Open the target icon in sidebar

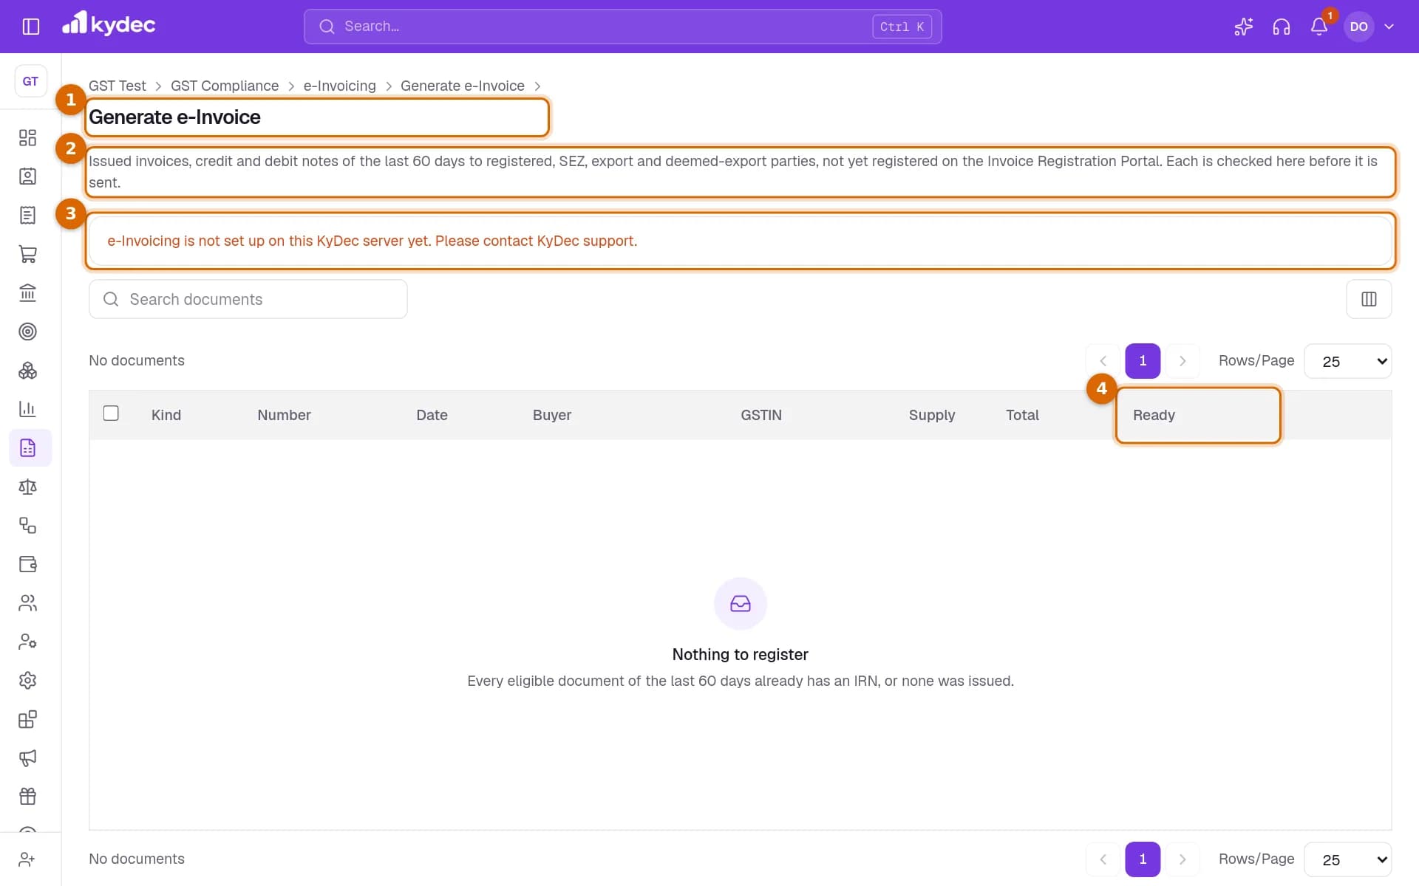(x=27, y=332)
